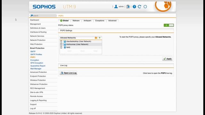Click the Sophos logo

[x=44, y=7]
